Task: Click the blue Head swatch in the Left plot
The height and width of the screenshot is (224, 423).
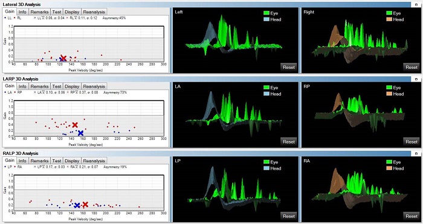Action: [x=266, y=19]
